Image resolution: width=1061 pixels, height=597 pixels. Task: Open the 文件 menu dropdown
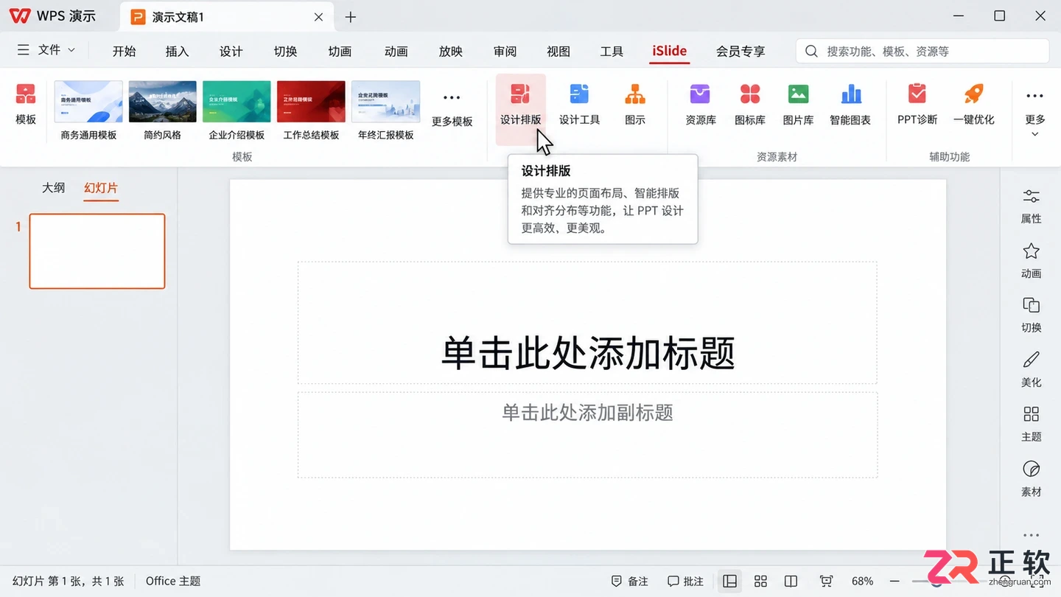coord(46,50)
